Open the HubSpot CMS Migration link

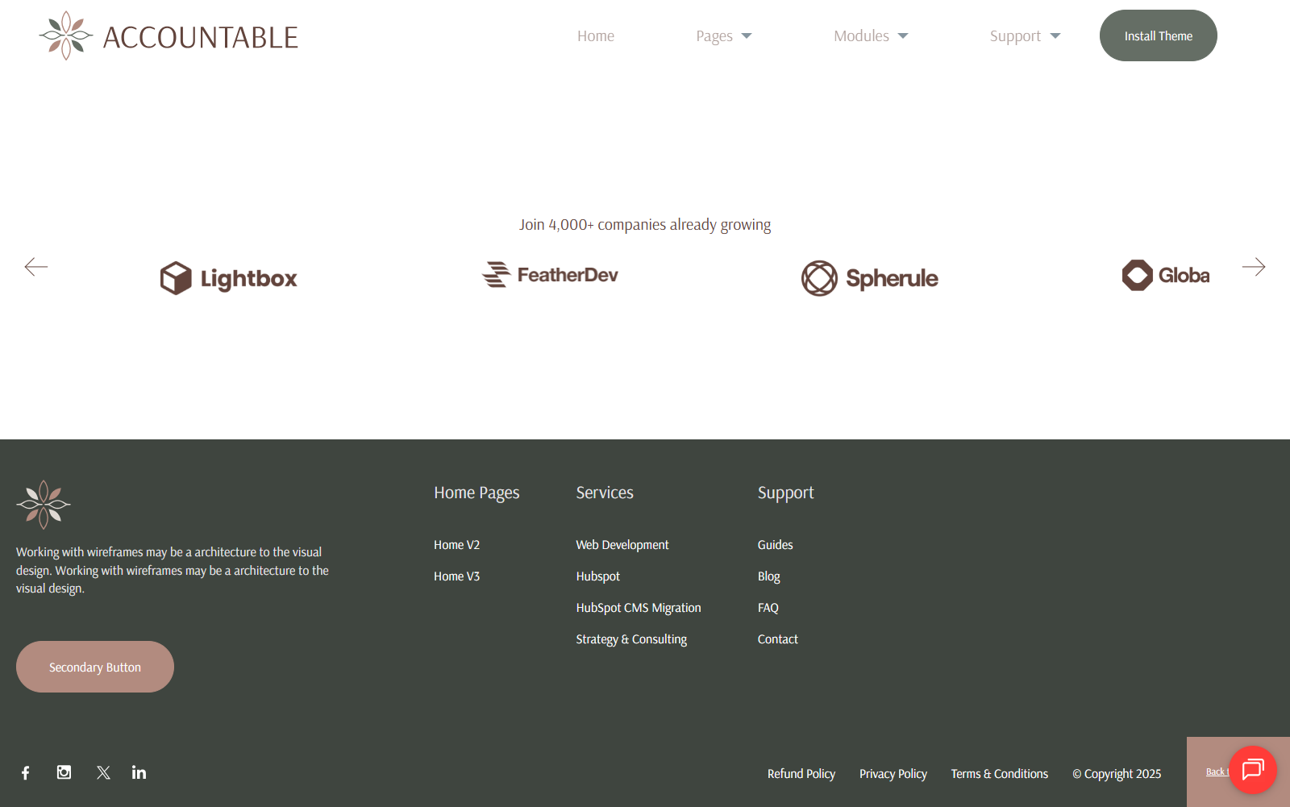[638, 608]
